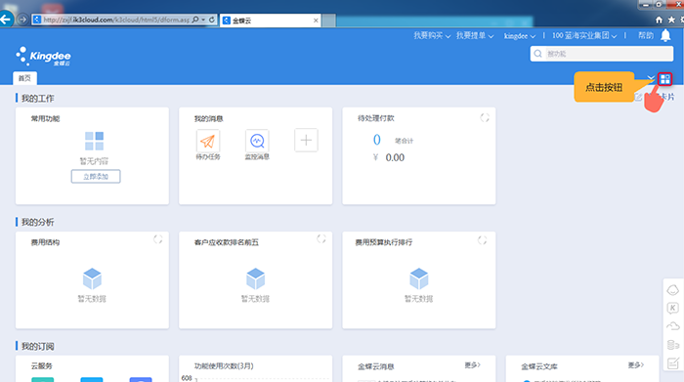Click the 0.00 amount in 待处理付款
This screenshot has width=684, height=382.
[395, 158]
